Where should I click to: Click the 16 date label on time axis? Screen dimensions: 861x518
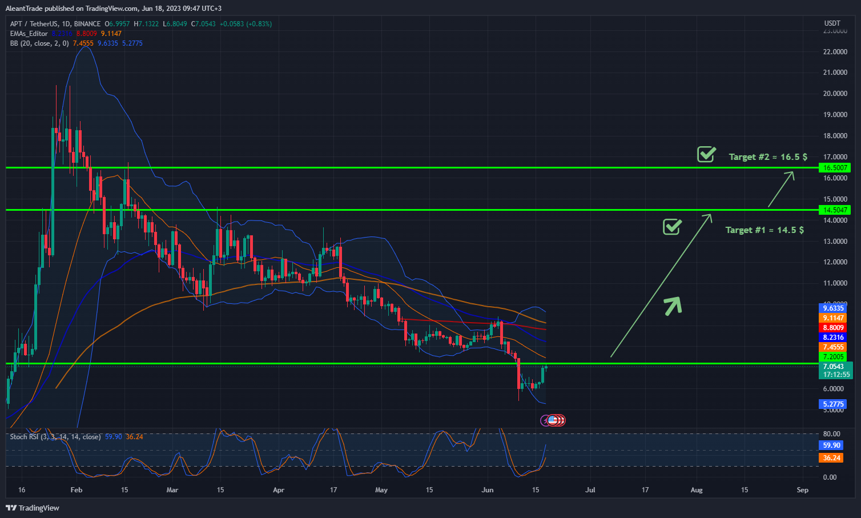click(x=22, y=490)
